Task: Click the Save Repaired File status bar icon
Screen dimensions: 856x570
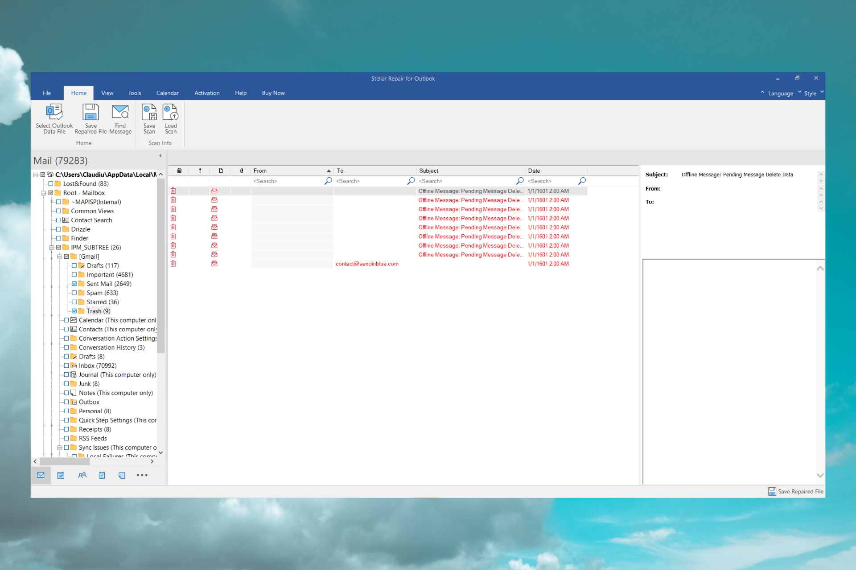Action: 772,491
